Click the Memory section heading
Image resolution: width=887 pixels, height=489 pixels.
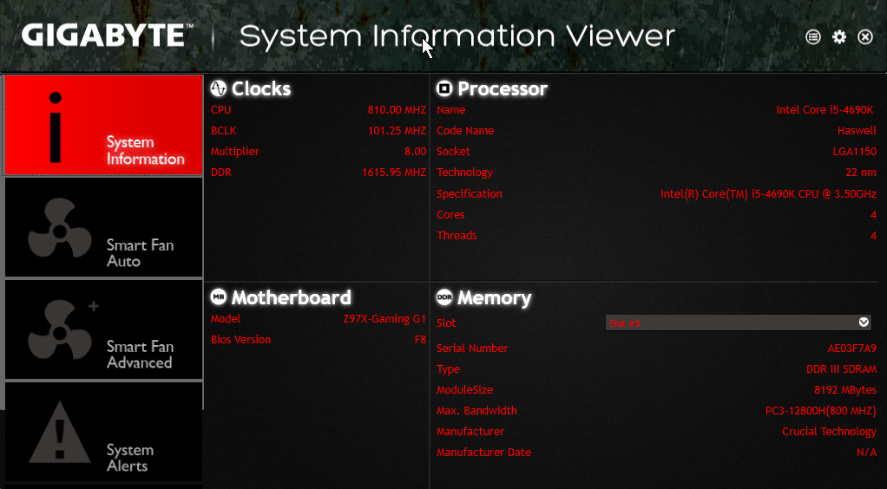click(x=495, y=297)
